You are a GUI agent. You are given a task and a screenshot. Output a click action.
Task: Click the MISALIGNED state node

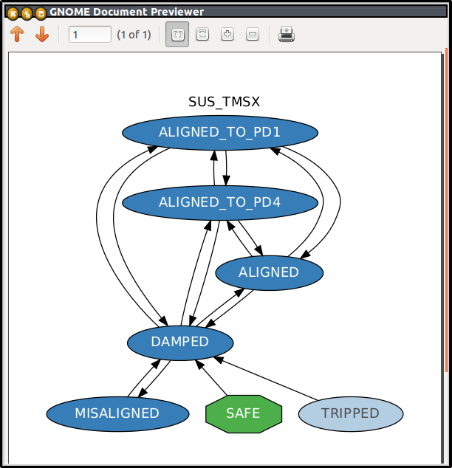point(117,414)
